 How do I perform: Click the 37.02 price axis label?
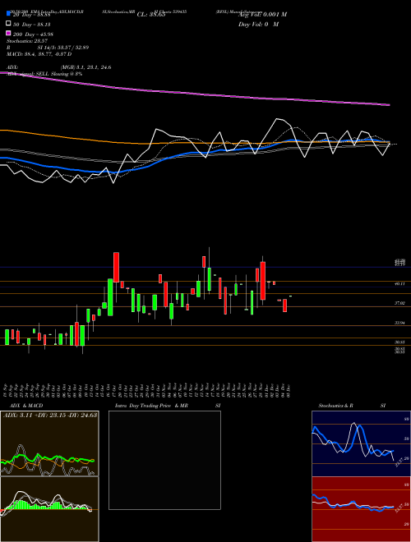[x=399, y=303]
